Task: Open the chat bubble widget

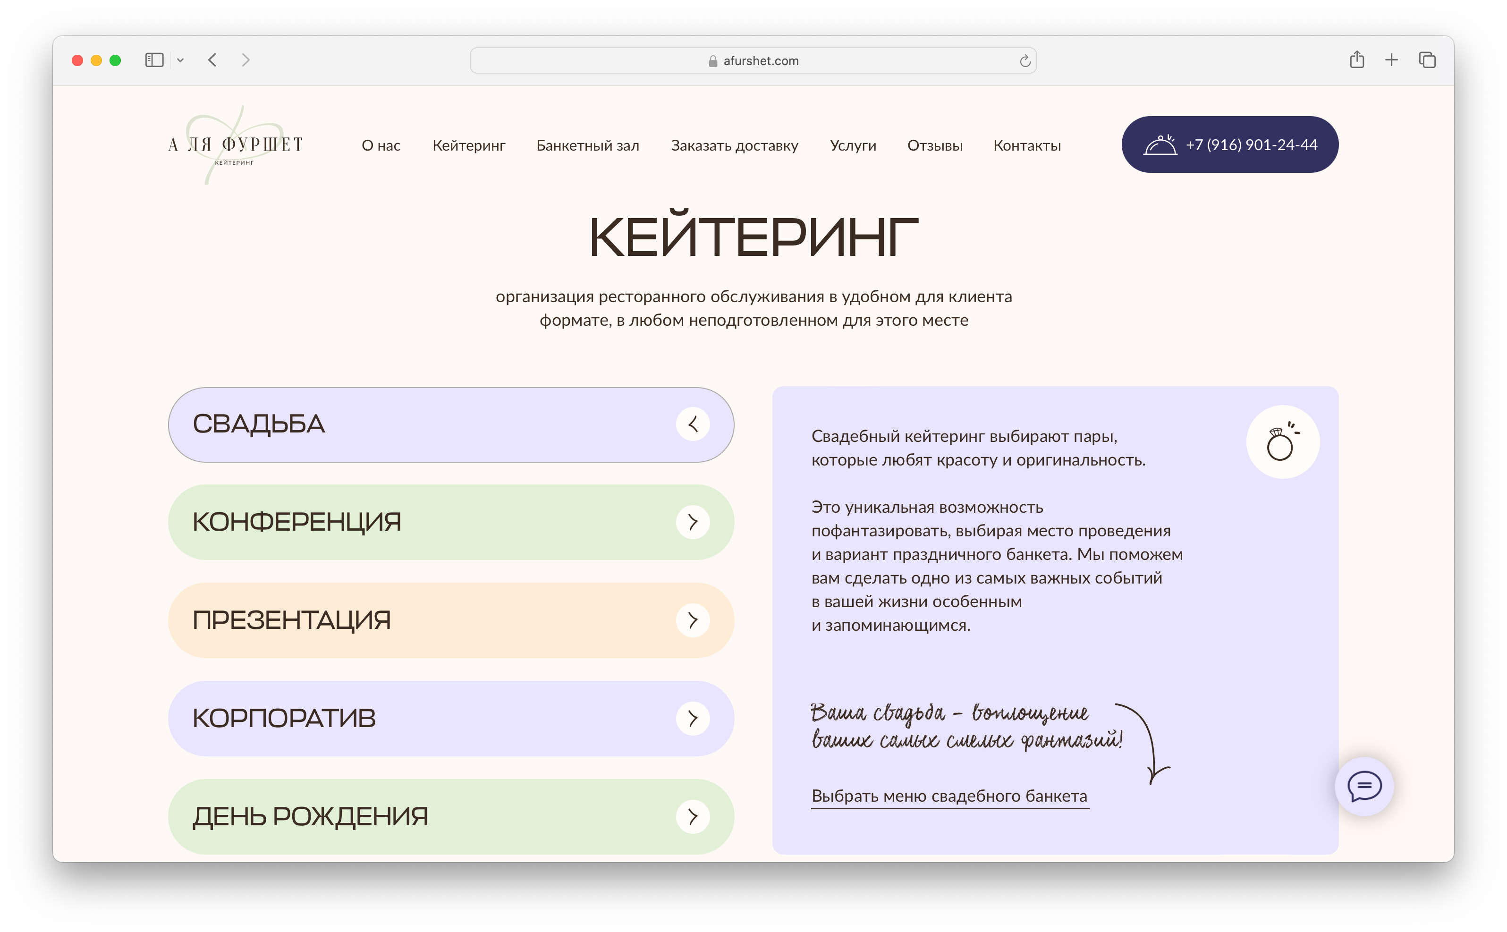Action: 1363,787
